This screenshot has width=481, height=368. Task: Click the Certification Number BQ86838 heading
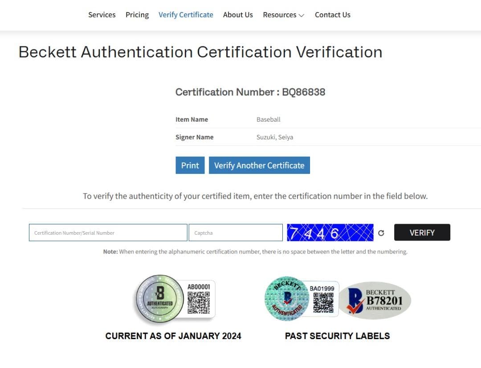(250, 92)
